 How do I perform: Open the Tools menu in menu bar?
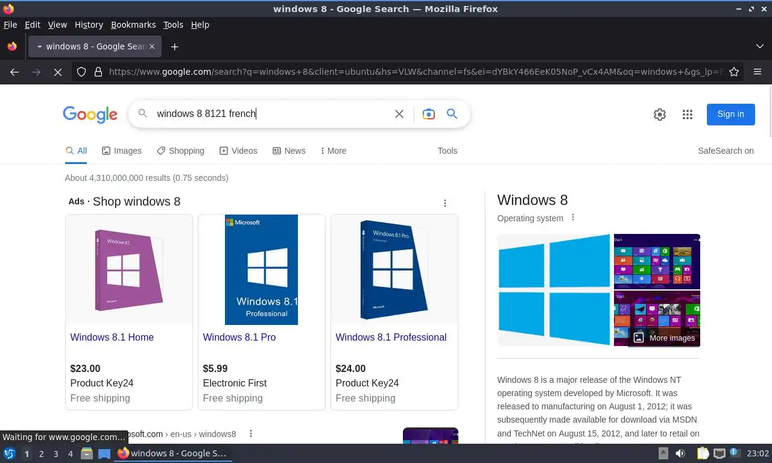pyautogui.click(x=173, y=25)
